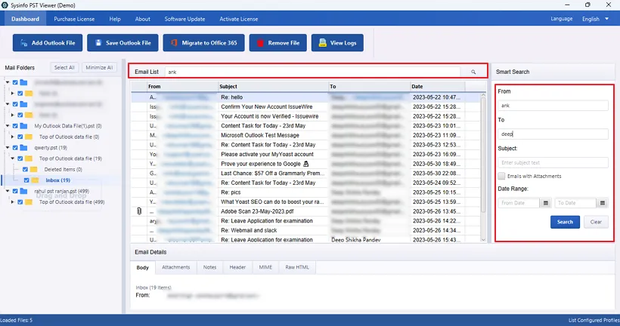The image size is (620, 326).
Task: Open the From Date calendar picker
Action: pyautogui.click(x=546, y=203)
